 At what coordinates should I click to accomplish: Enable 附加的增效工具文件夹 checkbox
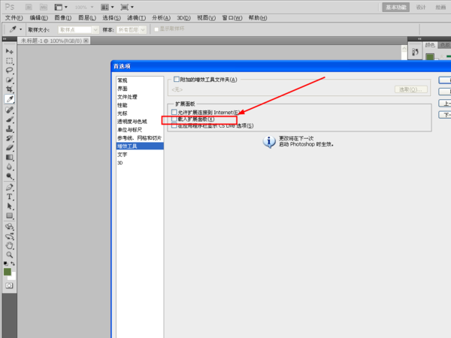[x=177, y=80]
